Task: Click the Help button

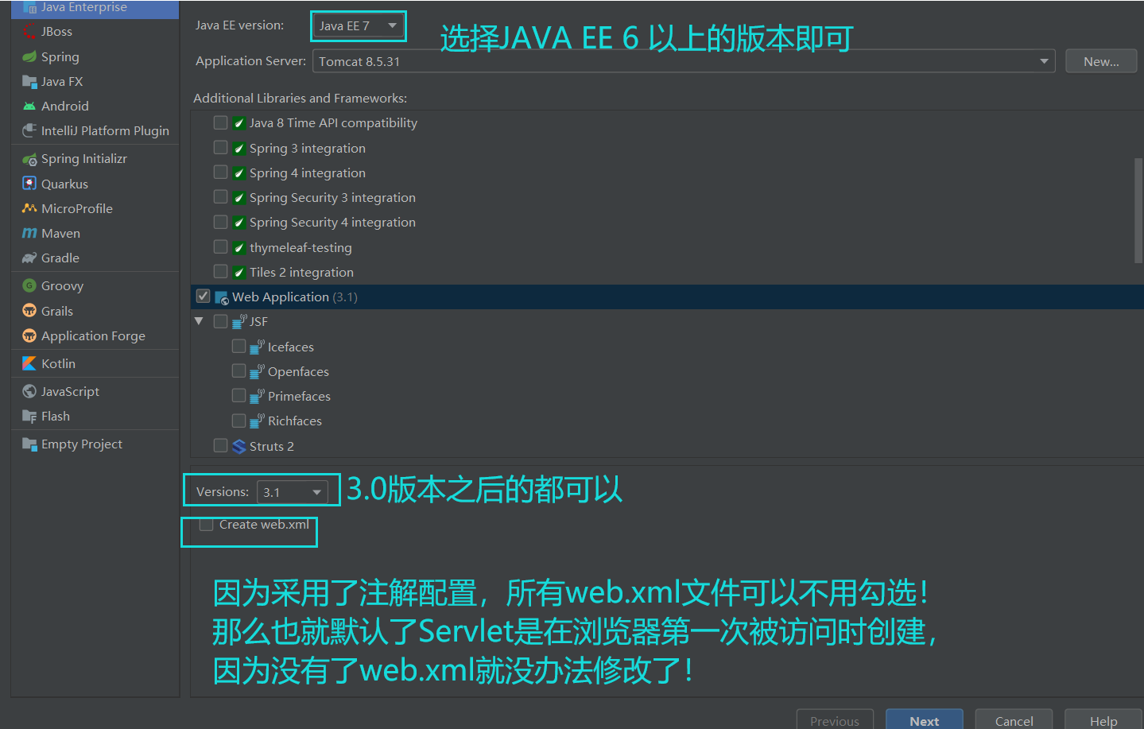Action: 1103,720
